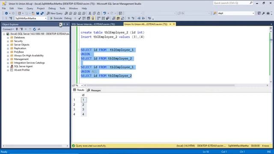The image size is (274, 154).
Task: Expand the PolyBase folder node
Action: (x=8, y=52)
